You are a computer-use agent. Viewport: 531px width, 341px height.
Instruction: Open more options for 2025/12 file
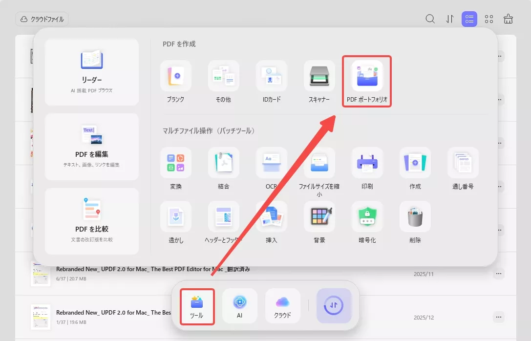[x=498, y=317]
